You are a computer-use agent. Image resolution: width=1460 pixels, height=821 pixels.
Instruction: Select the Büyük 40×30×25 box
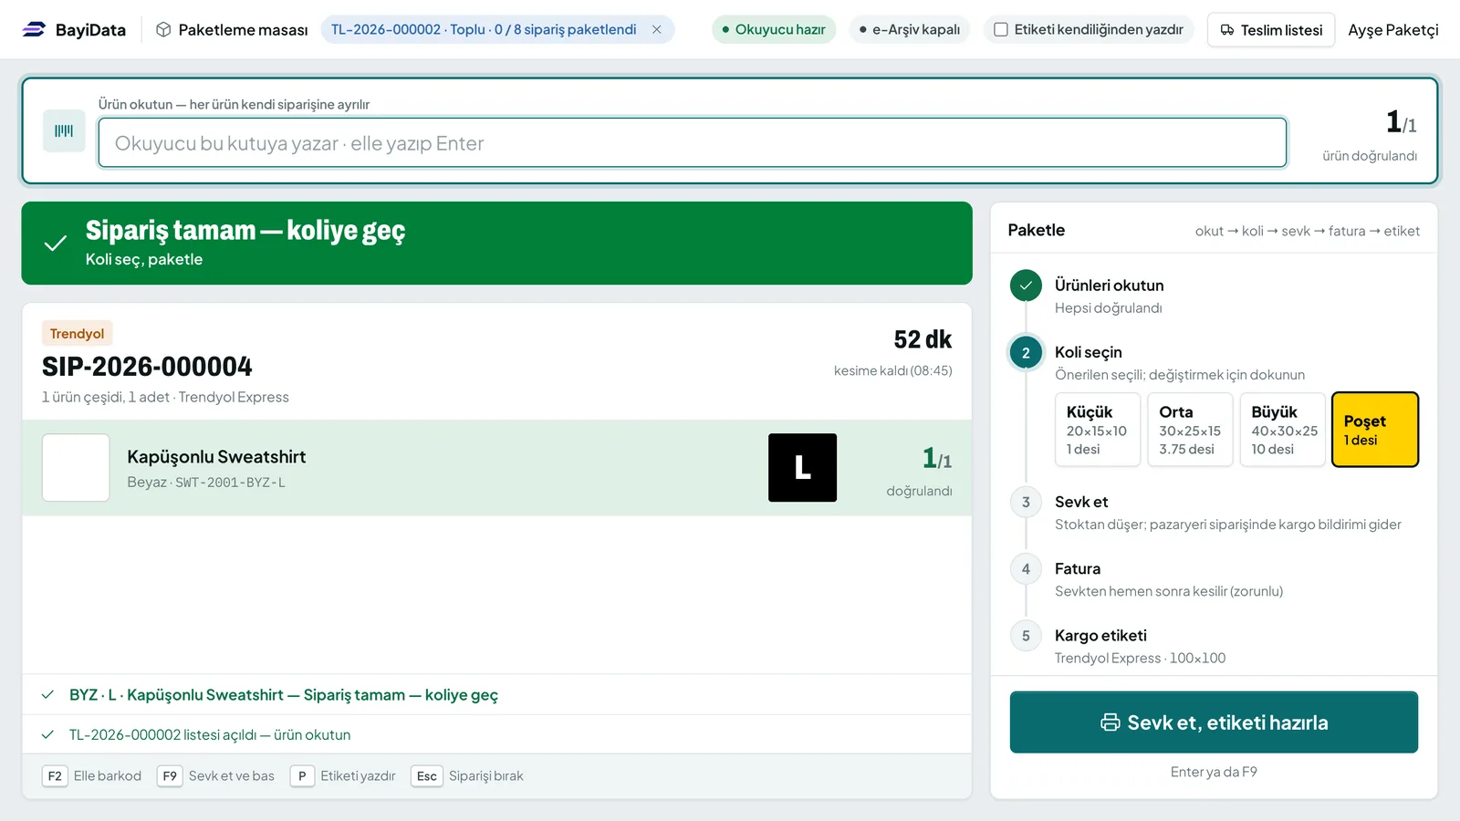coord(1282,430)
